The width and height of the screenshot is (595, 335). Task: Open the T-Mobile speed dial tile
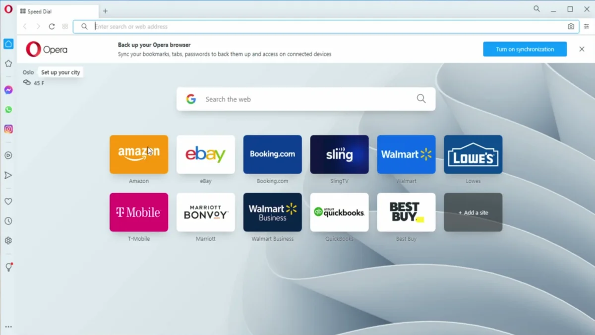pyautogui.click(x=139, y=212)
